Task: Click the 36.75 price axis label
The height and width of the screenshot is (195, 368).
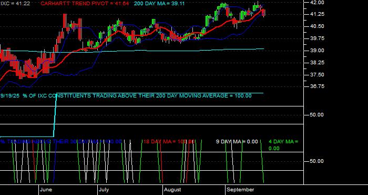Action: (x=318, y=86)
